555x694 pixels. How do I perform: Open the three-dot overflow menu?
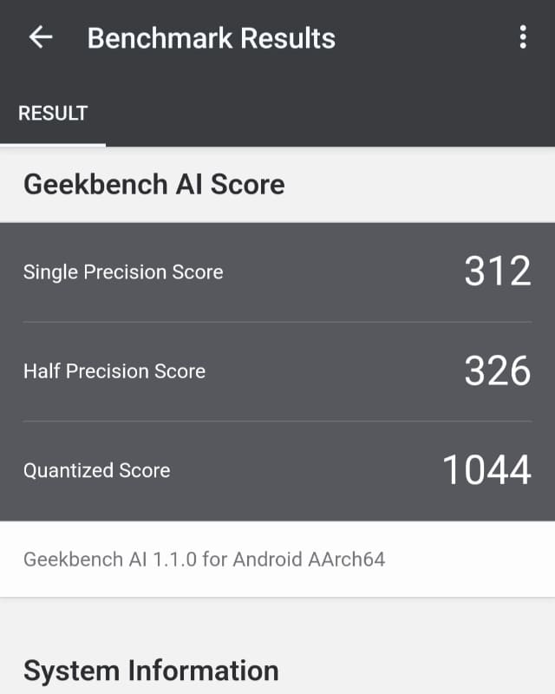(x=523, y=37)
